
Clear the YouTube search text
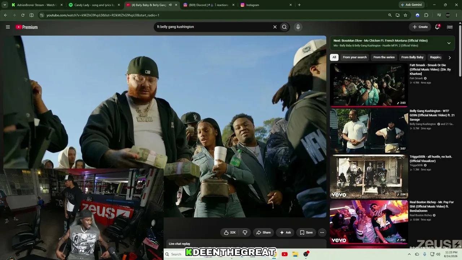[x=275, y=27]
